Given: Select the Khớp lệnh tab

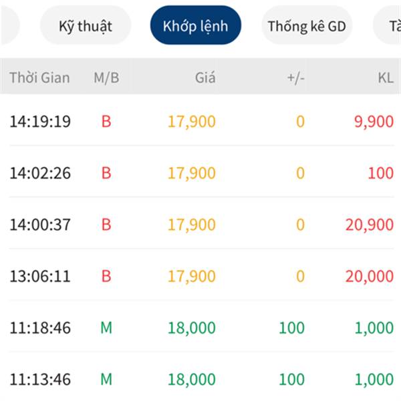Looking at the screenshot, I should tap(196, 25).
